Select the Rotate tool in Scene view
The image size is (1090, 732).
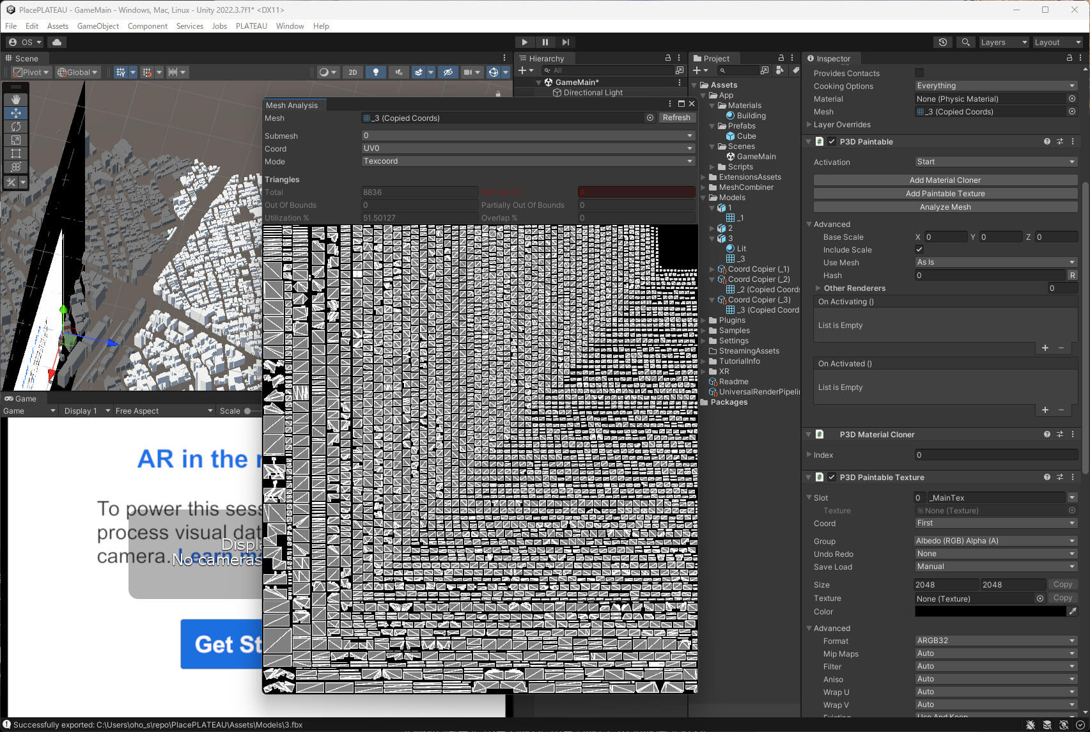(16, 126)
